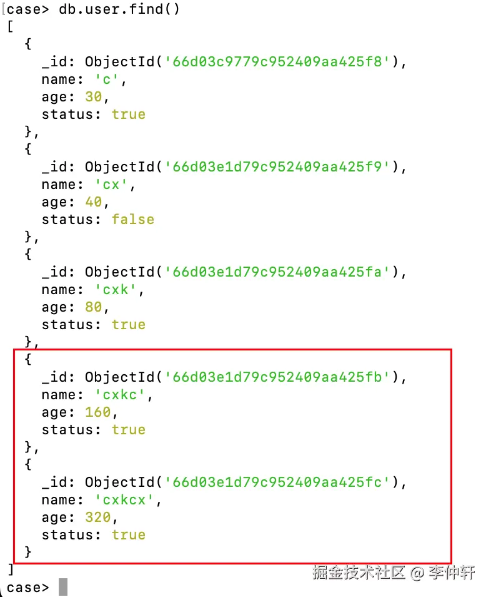The height and width of the screenshot is (597, 491).
Task: Click the name value 'cxkcx'
Action: coord(124,499)
